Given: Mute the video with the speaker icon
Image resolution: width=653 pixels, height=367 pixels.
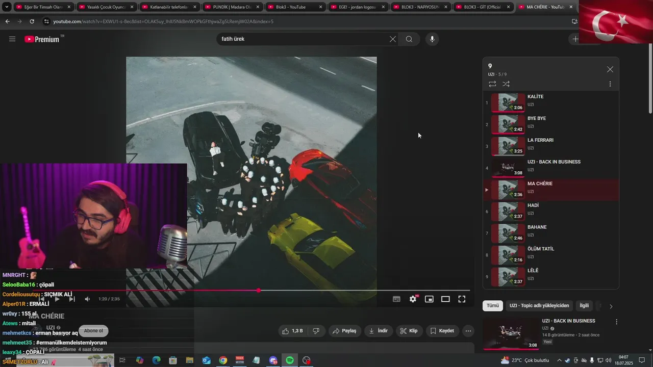Looking at the screenshot, I should (87, 299).
